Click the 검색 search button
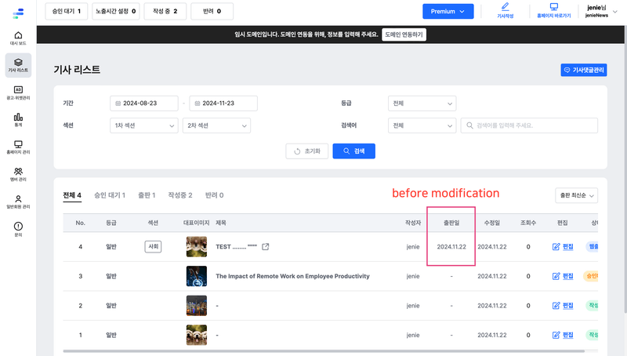The width and height of the screenshot is (627, 356). coord(353,151)
